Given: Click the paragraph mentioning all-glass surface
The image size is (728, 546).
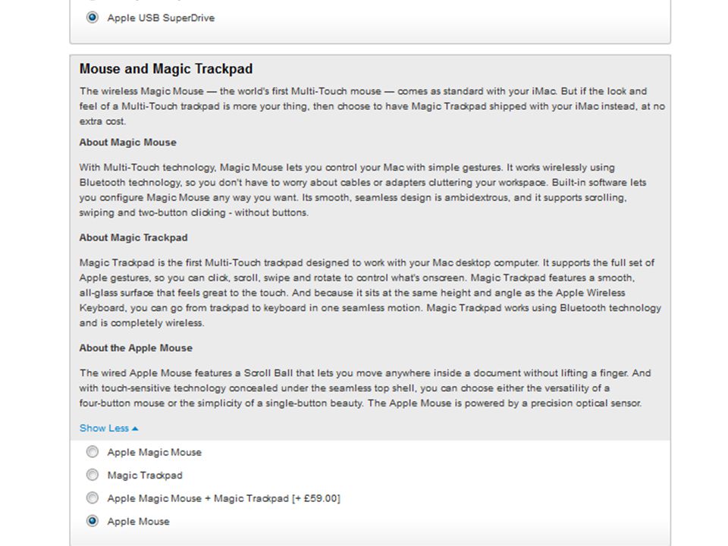Looking at the screenshot, I should click(370, 293).
